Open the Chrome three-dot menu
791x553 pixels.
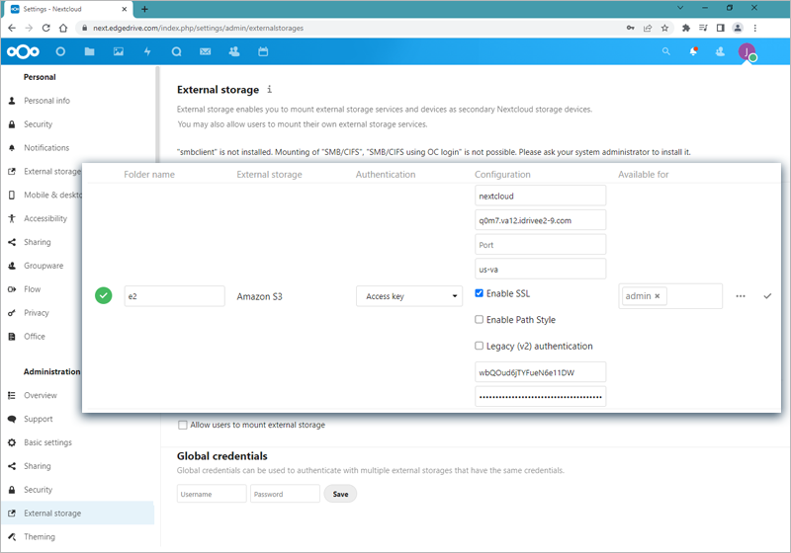755,29
